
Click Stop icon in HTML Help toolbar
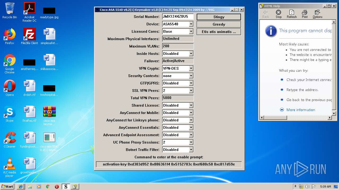279,14
